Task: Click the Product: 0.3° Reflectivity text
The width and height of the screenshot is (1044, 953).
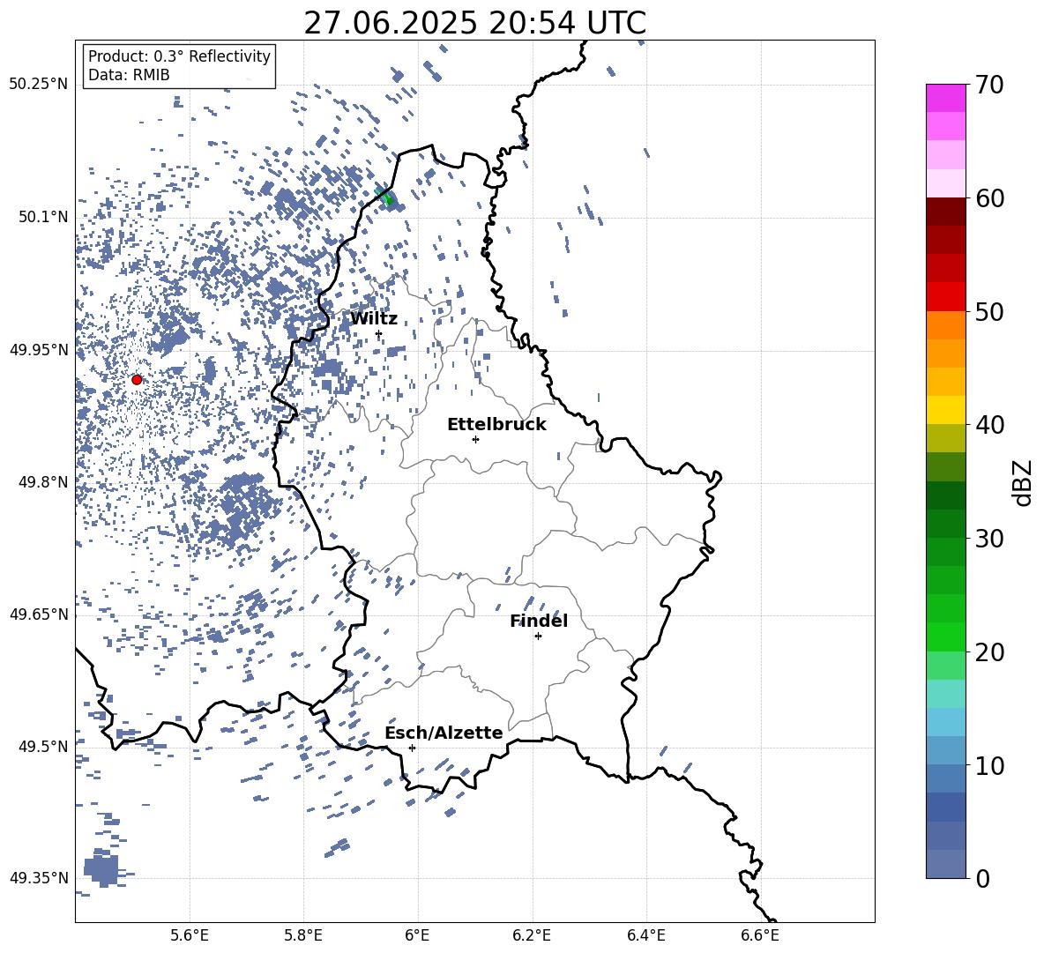Action: click(x=179, y=56)
